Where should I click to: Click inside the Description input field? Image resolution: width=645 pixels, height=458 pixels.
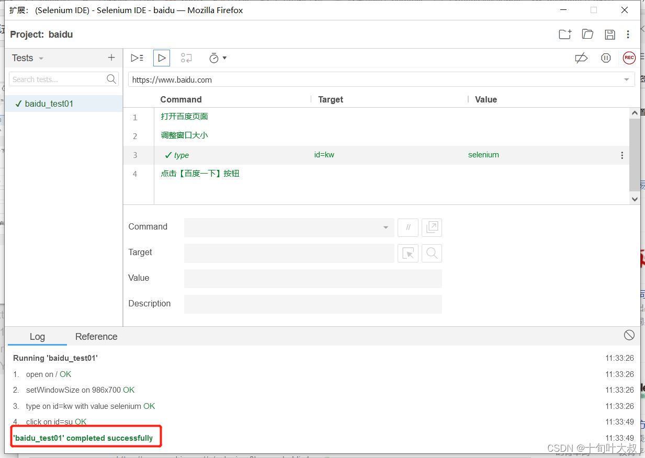point(313,304)
